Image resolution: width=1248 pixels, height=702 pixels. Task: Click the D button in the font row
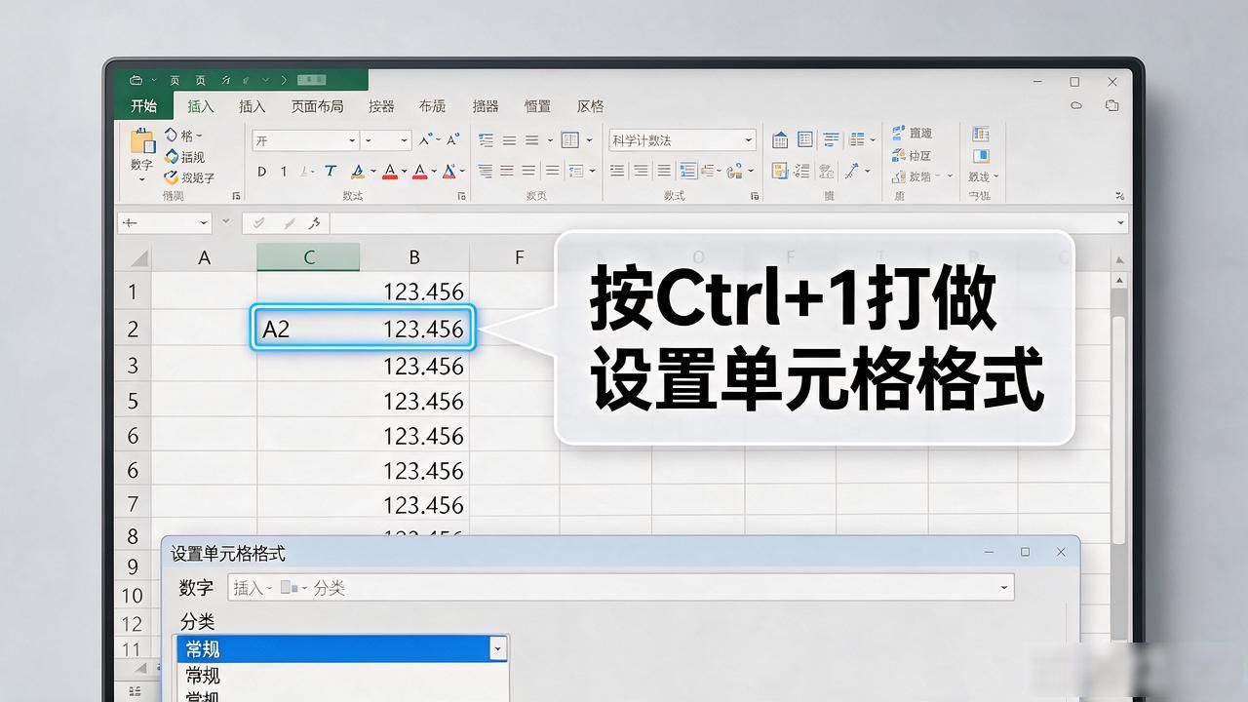tap(261, 171)
